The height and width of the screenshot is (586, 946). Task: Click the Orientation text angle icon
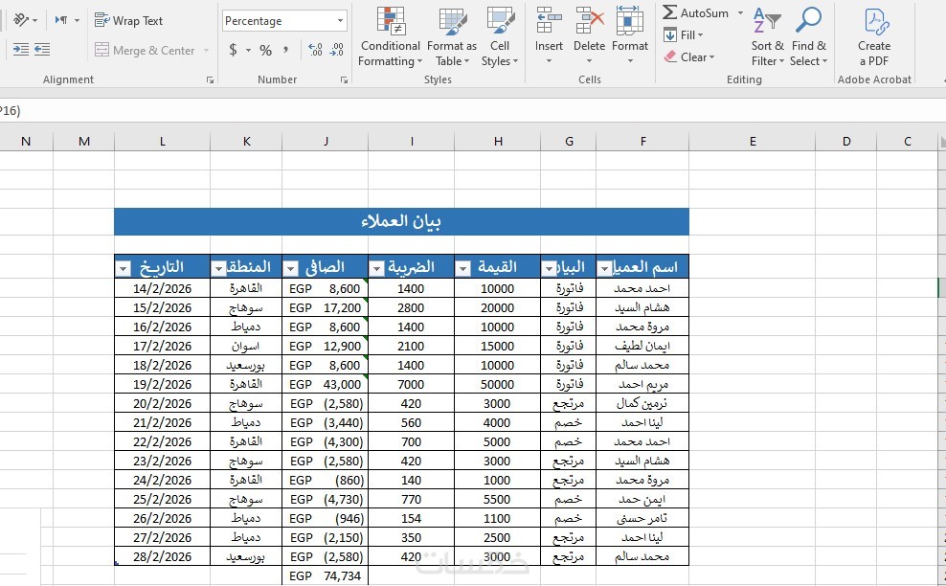click(x=21, y=20)
